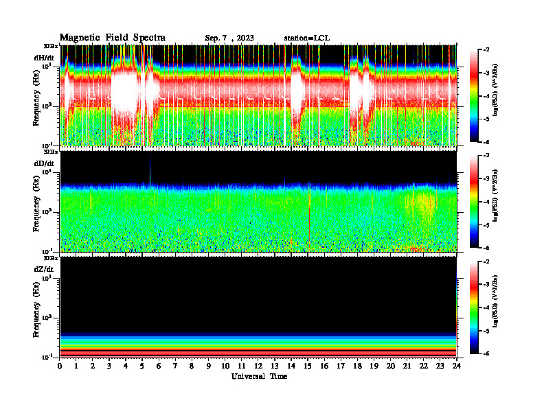This screenshot has height=420, width=544.
Task: Click the dD/dt color bar
Action: [x=474, y=202]
